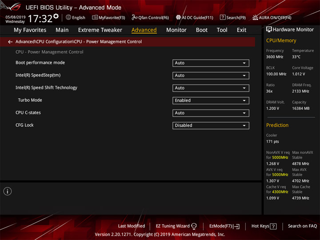The width and height of the screenshot is (320, 240).
Task: Click the 4878 MHz max nonAVX value
Action: (x=300, y=164)
